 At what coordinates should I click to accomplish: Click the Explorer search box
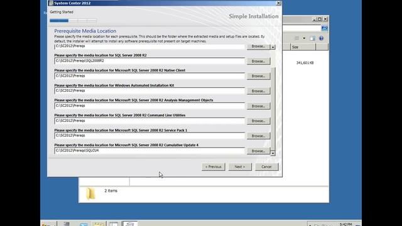point(301,28)
